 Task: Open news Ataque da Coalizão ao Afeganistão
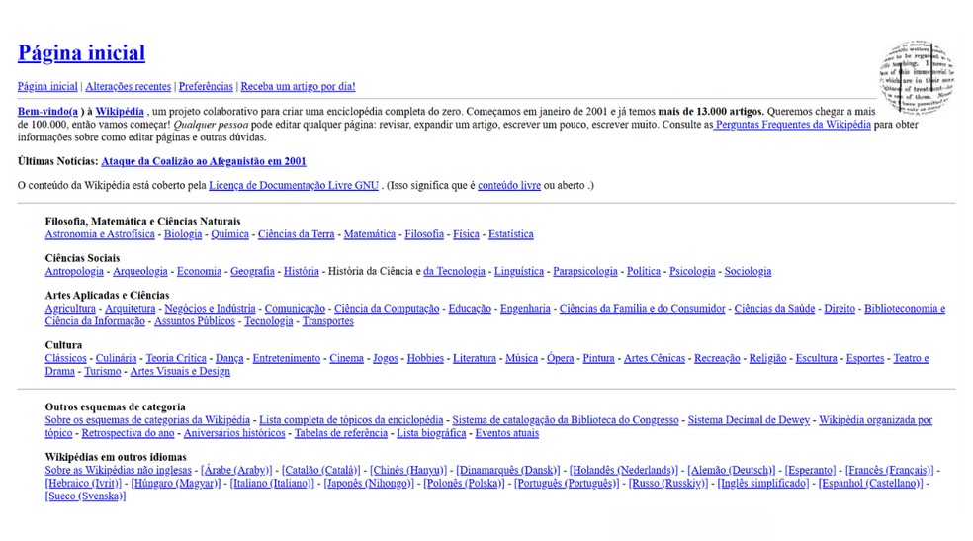(x=204, y=161)
